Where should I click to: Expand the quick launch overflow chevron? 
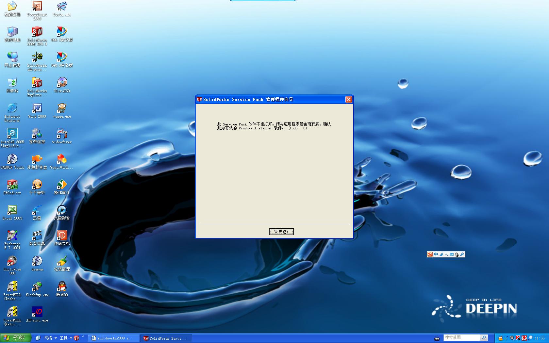pos(83,336)
